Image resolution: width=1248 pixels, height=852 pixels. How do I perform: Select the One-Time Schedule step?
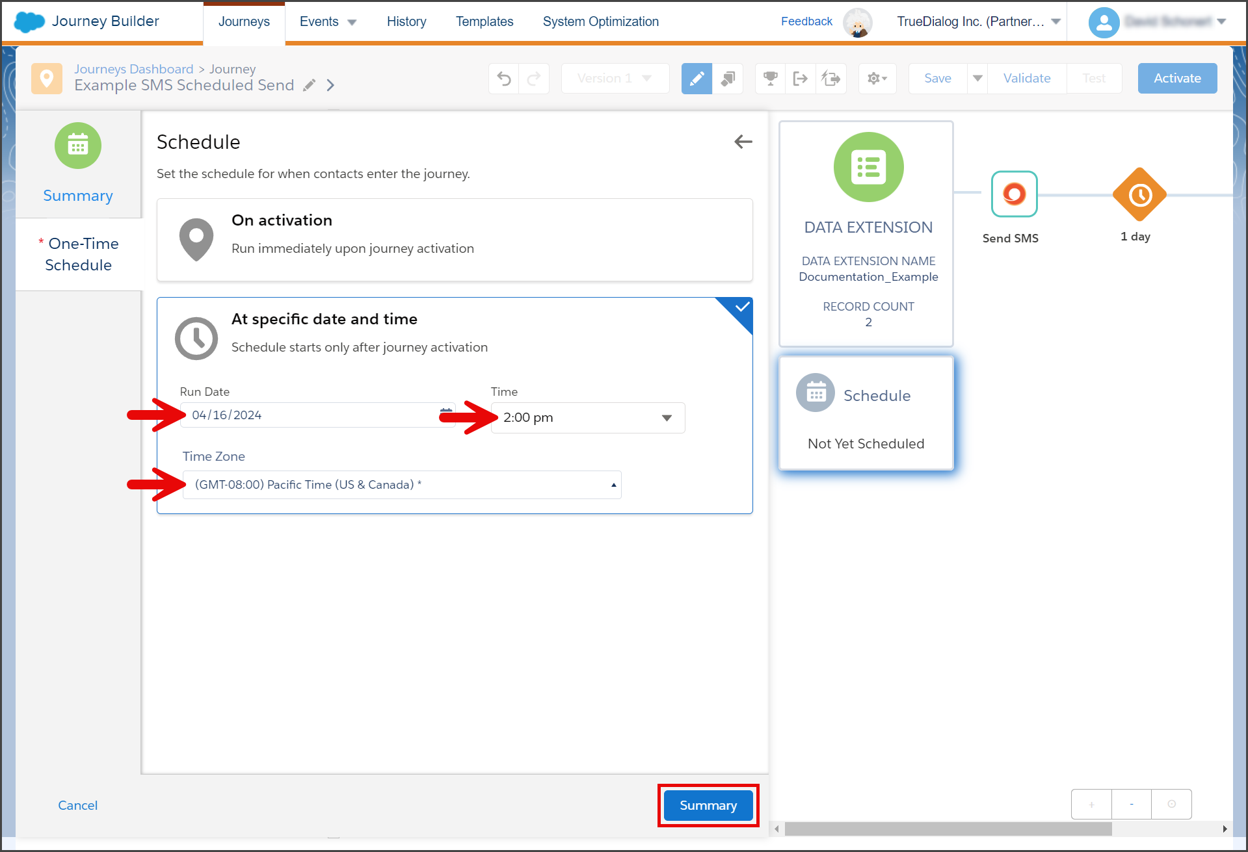[79, 254]
